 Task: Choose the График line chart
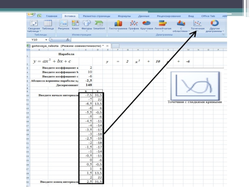(x=134, y=25)
